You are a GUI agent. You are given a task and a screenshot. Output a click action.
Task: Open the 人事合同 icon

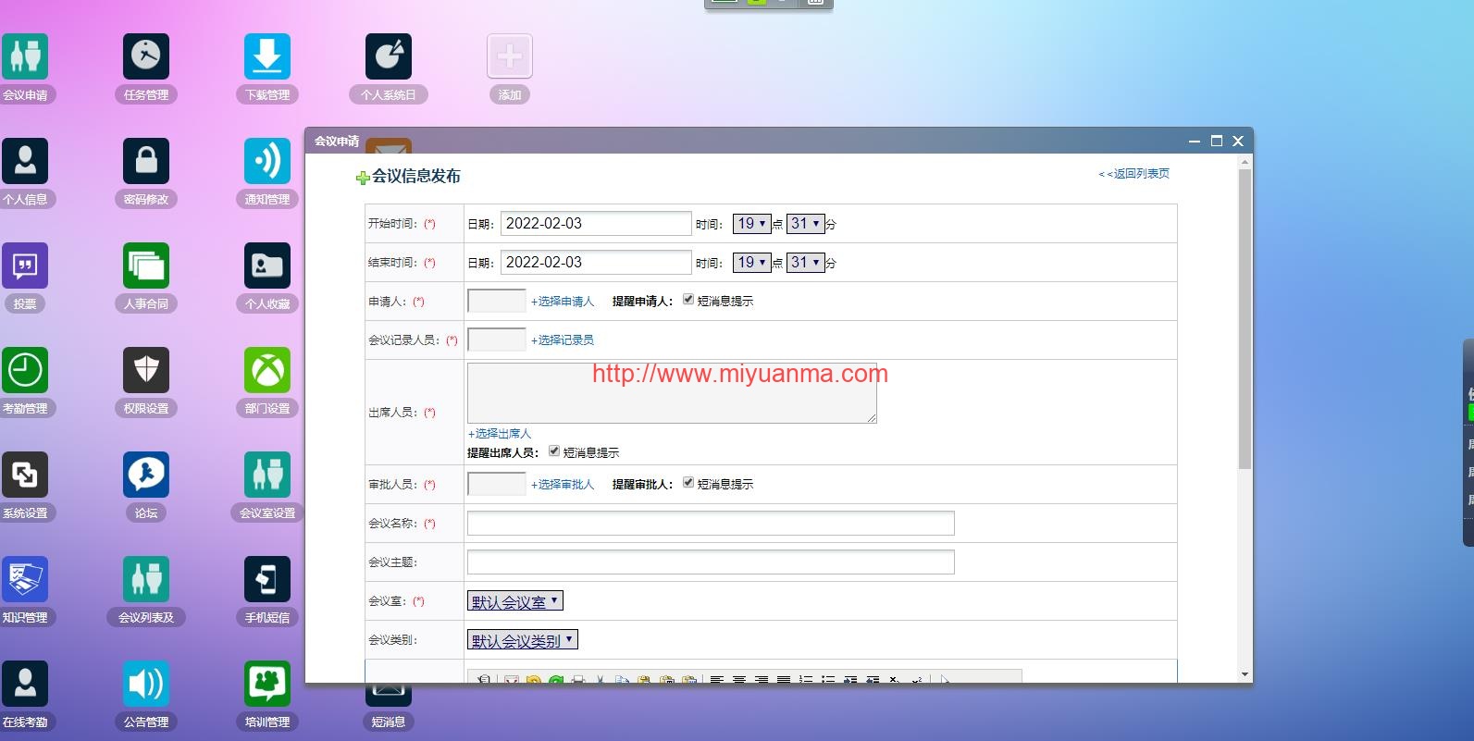146,266
